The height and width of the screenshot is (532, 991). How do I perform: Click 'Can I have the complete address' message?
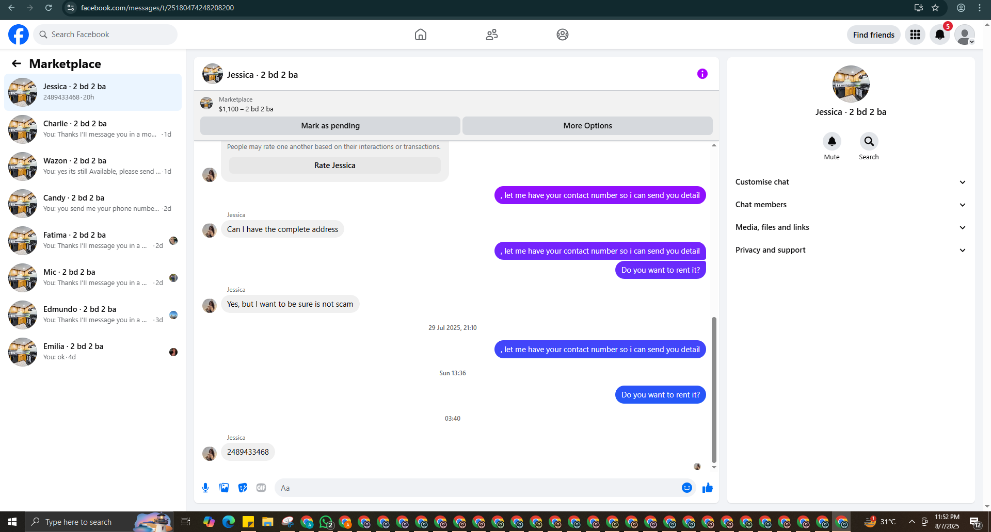(x=282, y=229)
